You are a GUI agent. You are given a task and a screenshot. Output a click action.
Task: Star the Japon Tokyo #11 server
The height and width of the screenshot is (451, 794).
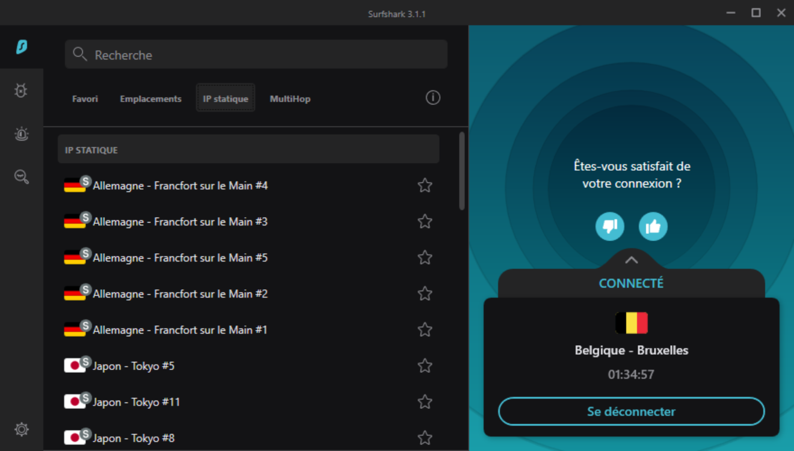coord(425,402)
